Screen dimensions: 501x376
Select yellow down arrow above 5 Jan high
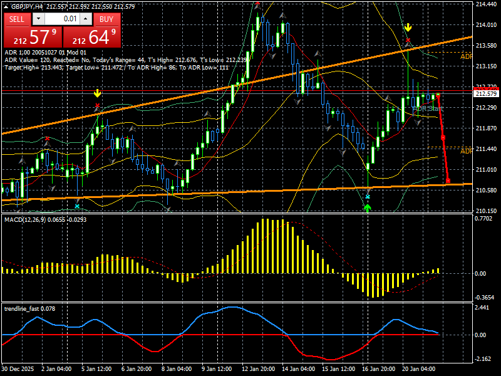tap(97, 93)
